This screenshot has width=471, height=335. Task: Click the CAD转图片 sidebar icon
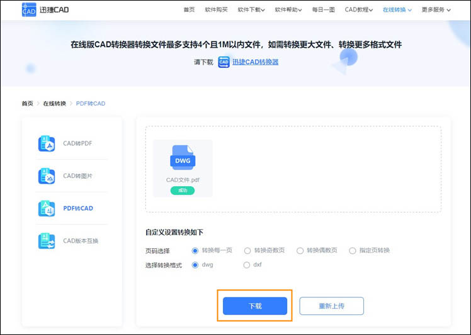[47, 176]
